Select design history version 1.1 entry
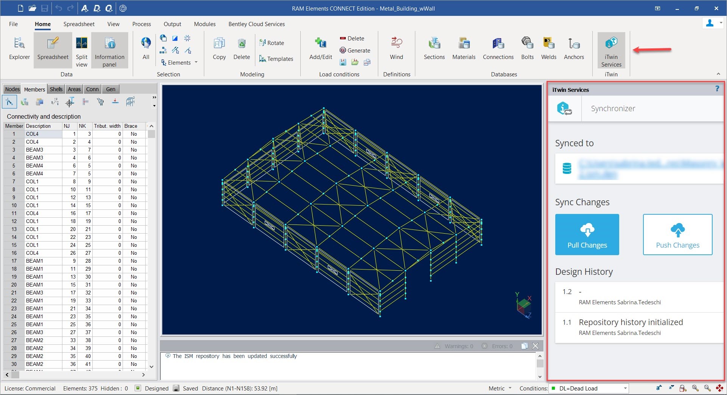Viewport: 727px width, 395px height. tap(639, 327)
